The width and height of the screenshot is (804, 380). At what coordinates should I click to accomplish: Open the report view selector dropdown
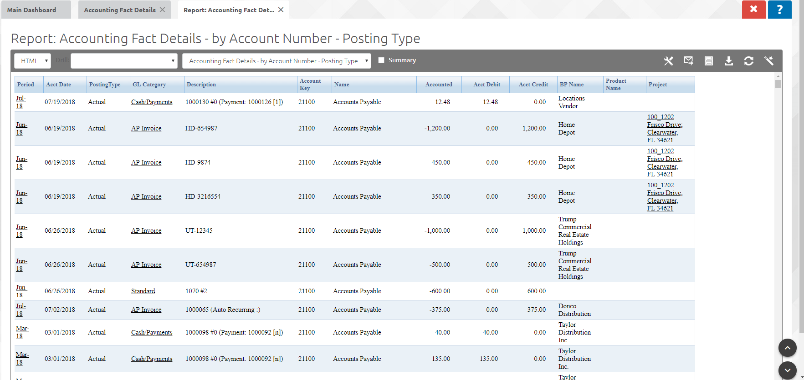277,61
